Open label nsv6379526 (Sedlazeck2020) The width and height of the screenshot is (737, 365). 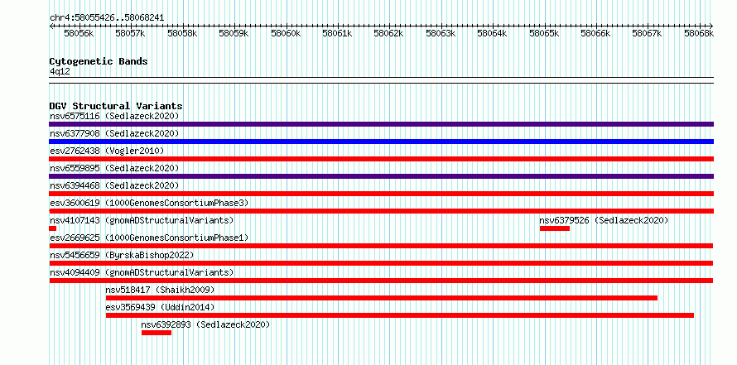tap(604, 220)
